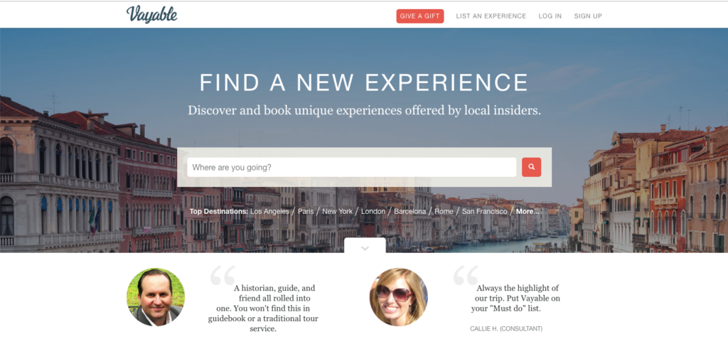Click the quote mark icon beside the historian testimonial
The height and width of the screenshot is (344, 728).
pyautogui.click(x=223, y=275)
